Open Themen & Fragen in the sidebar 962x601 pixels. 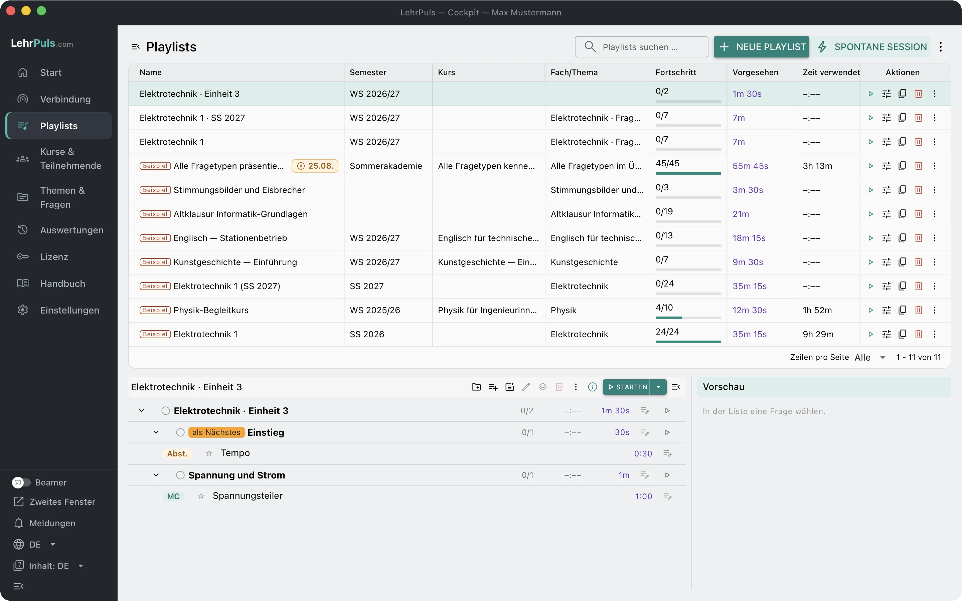click(x=59, y=197)
